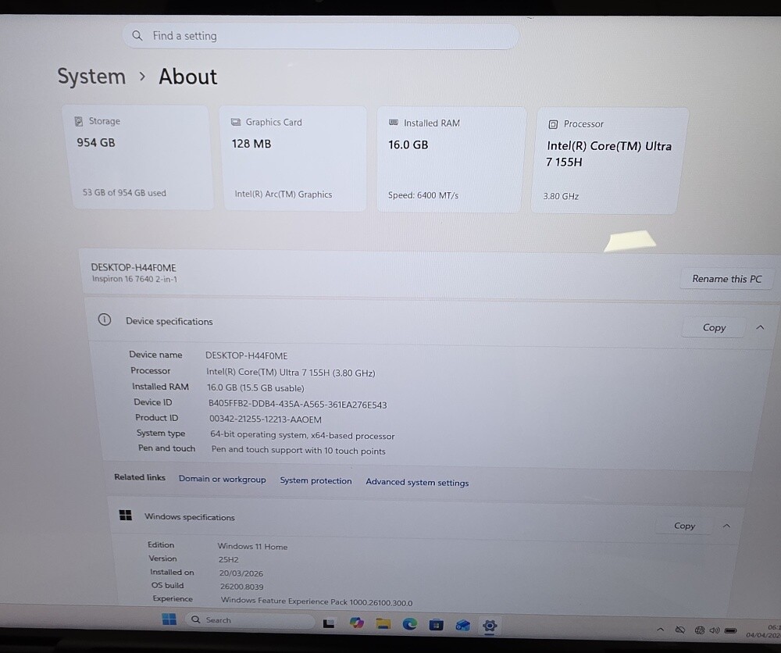Open the Processor Intel Core Ultra card

[610, 161]
